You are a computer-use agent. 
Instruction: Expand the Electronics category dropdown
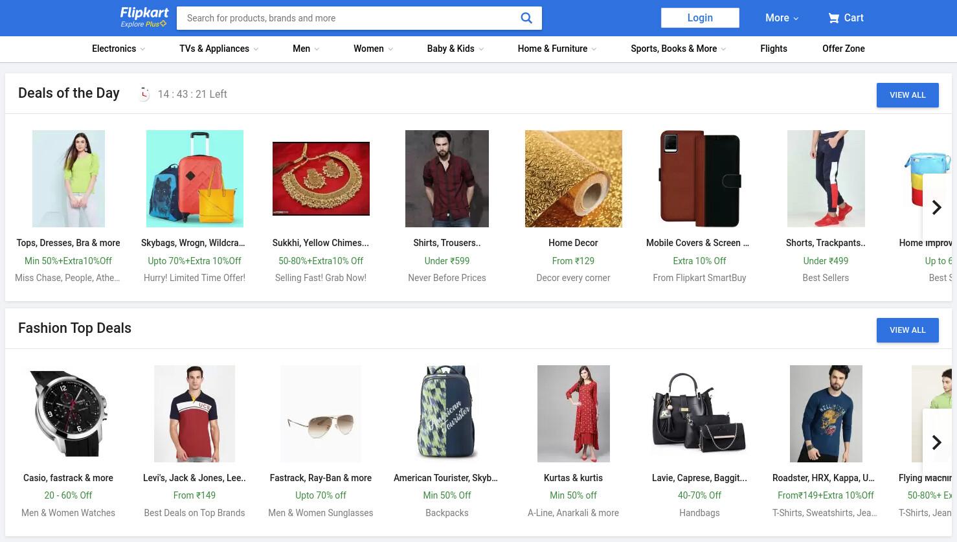pos(118,49)
